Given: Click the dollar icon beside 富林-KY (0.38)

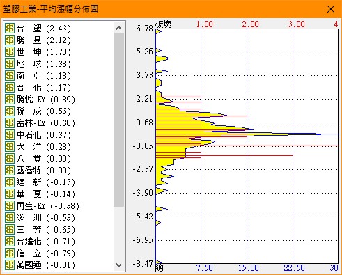Looking at the screenshot, I should click(x=10, y=123).
